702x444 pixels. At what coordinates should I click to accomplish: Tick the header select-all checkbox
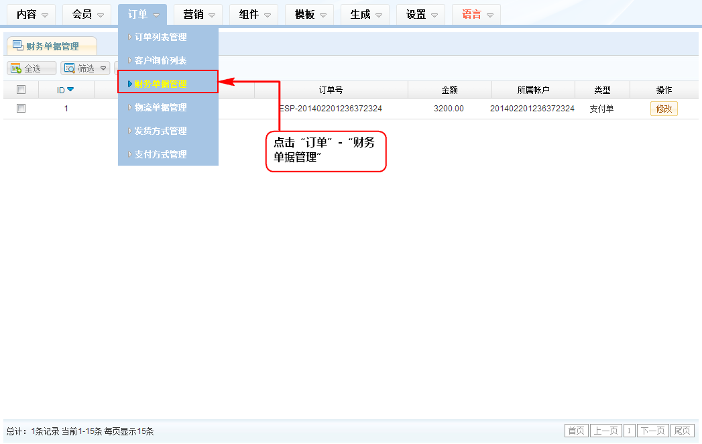(21, 90)
